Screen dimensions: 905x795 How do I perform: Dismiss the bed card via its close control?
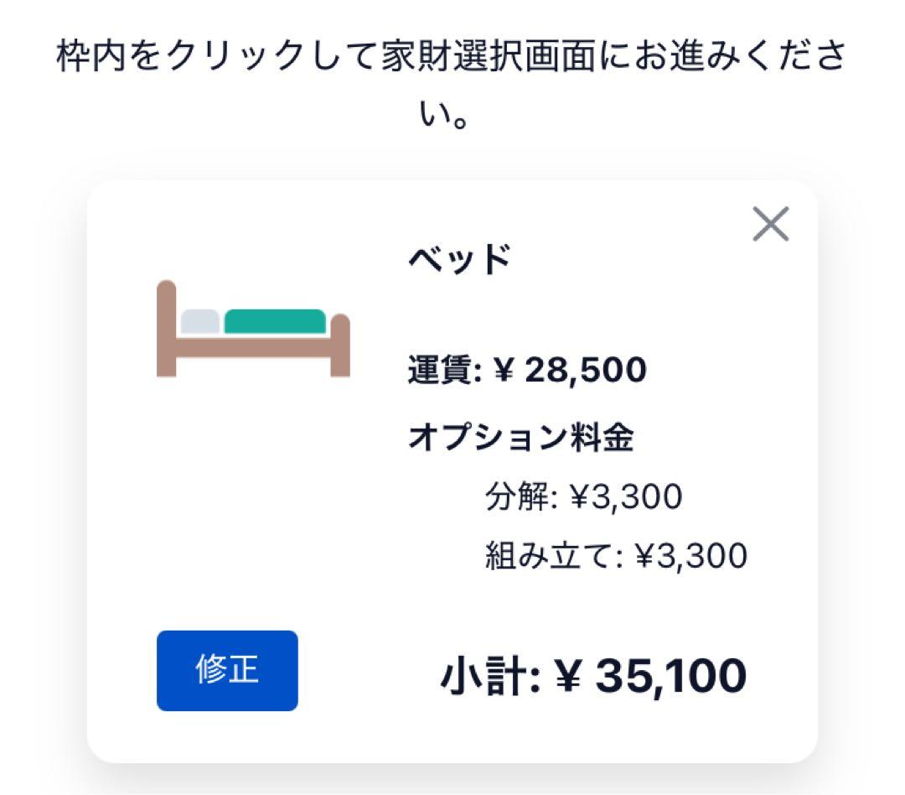770,224
